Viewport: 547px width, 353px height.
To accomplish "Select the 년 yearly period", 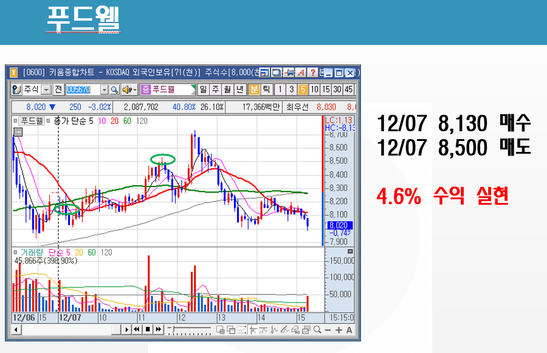I will [x=239, y=90].
